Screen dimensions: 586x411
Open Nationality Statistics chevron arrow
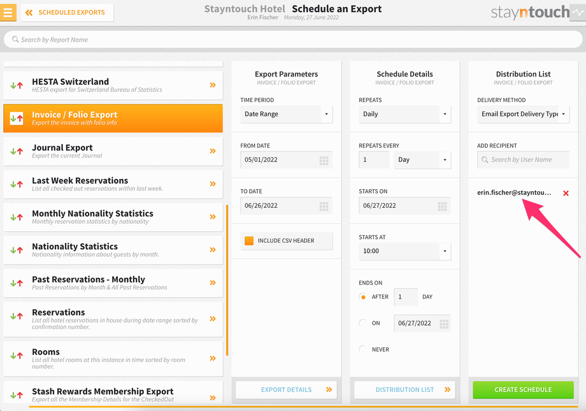point(213,249)
